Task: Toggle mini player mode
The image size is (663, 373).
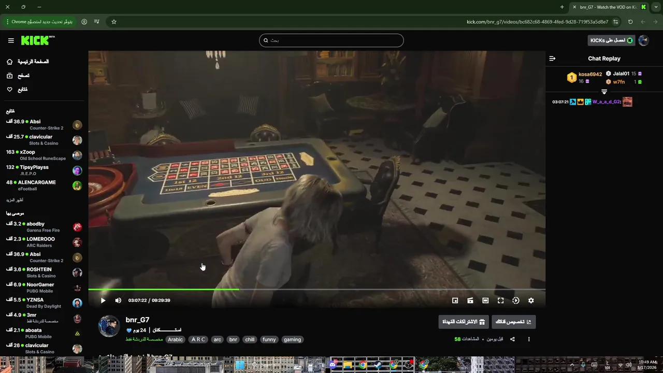Action: pyautogui.click(x=455, y=300)
